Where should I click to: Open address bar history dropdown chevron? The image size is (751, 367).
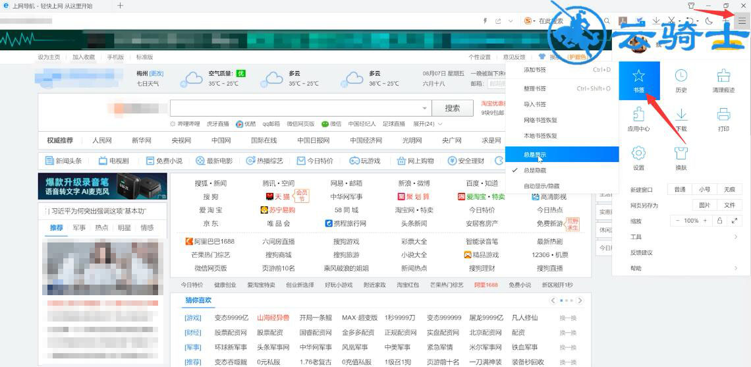coord(511,21)
